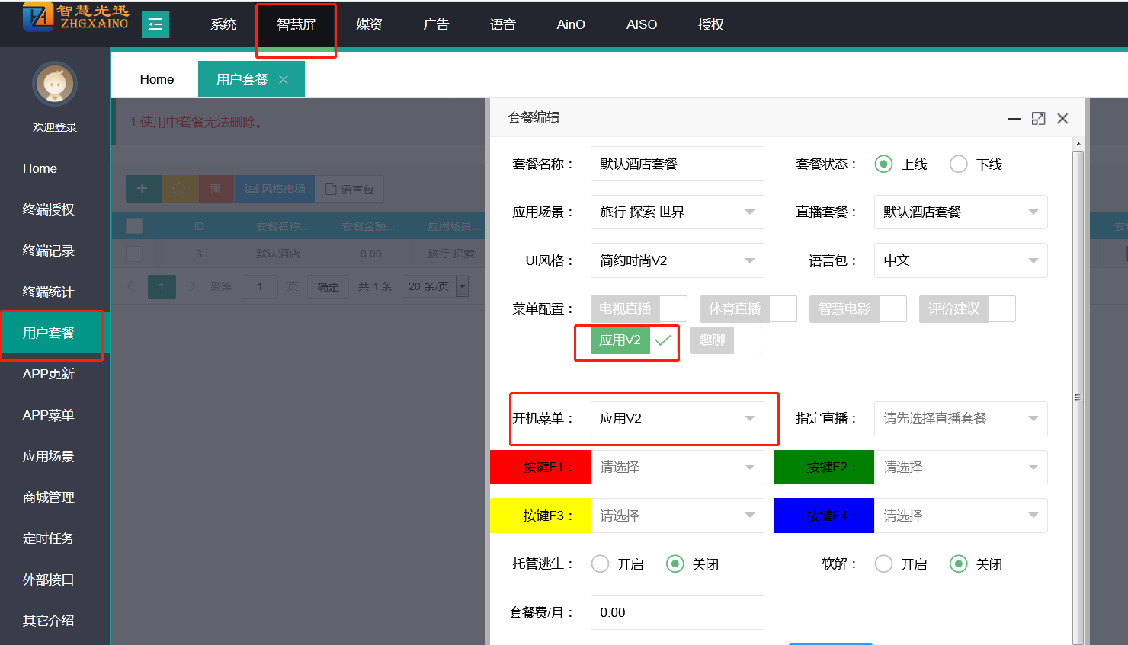The height and width of the screenshot is (645, 1128).
Task: Open the 开机菜单 dropdown
Action: tap(677, 419)
